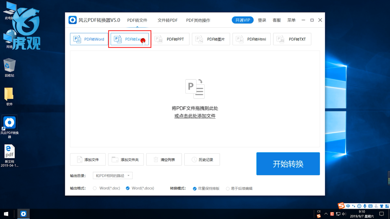Select Word(*.doc) output format
Viewport: 390px width, 219px height.
pyautogui.click(x=106, y=188)
